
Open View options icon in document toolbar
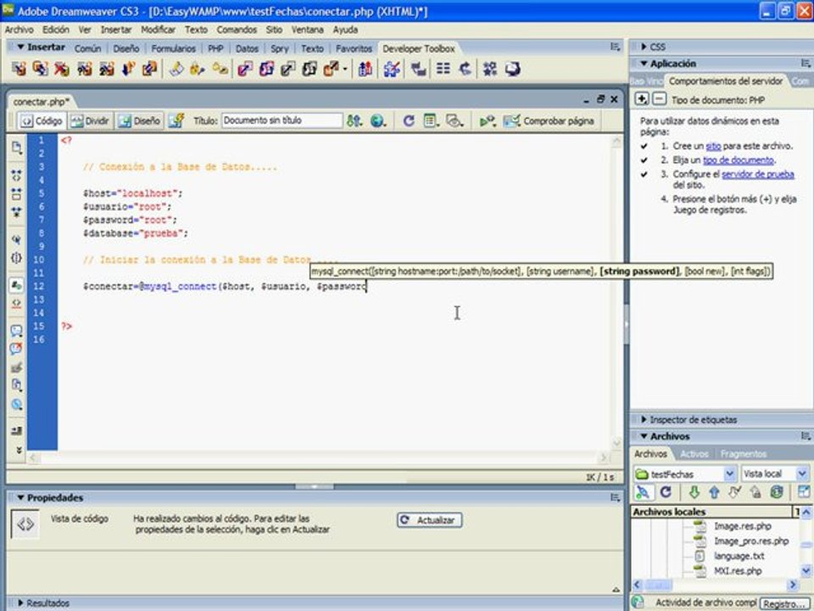point(431,121)
